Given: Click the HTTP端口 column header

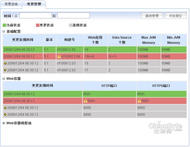Looking at the screenshot, I should (x=109, y=86).
